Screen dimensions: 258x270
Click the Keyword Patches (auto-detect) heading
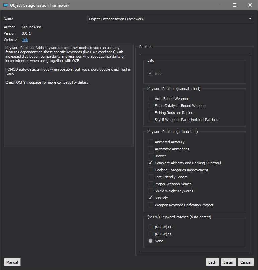click(173, 132)
